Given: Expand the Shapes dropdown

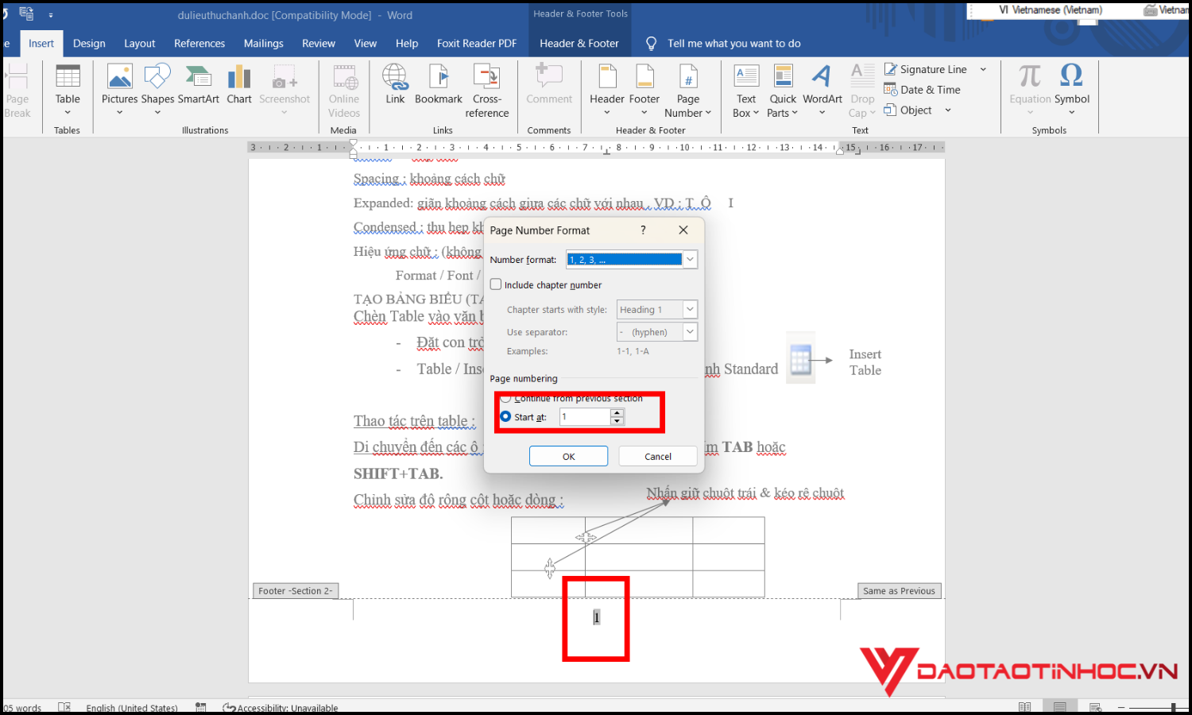Looking at the screenshot, I should coord(157,112).
